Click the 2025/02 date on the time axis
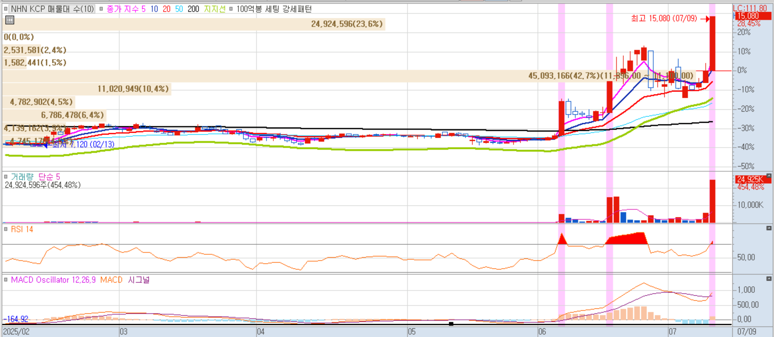The height and width of the screenshot is (337, 774). [17, 332]
